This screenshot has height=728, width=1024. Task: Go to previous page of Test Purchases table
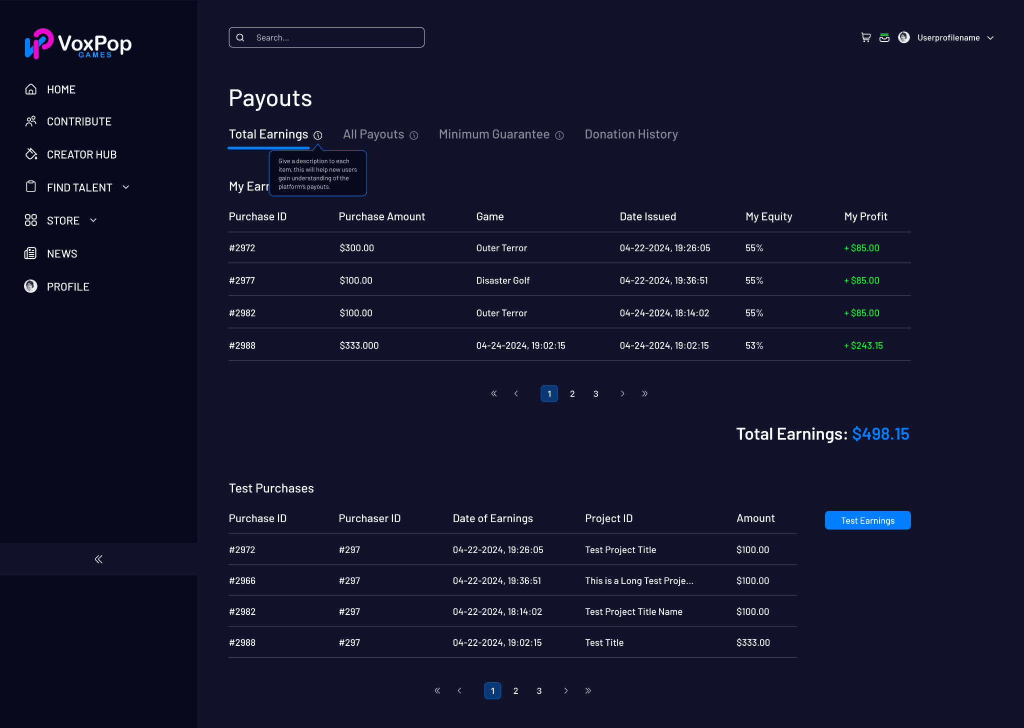coord(459,690)
